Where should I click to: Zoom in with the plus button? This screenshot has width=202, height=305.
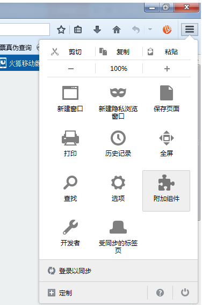coord(167,69)
